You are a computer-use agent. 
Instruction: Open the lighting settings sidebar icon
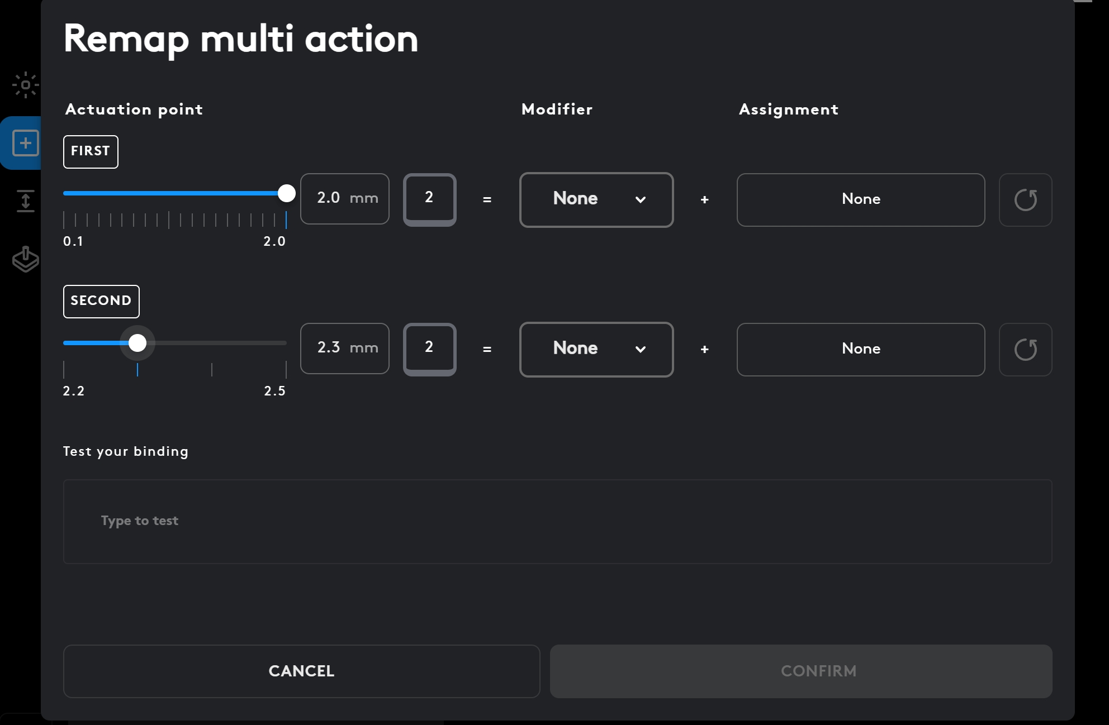click(25, 85)
